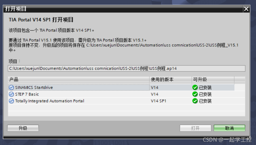
Task: Sort by the 产品 column header
Action: (x=79, y=80)
